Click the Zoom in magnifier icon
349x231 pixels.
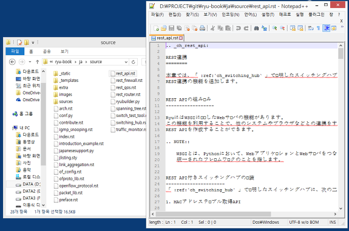(x=275, y=28)
